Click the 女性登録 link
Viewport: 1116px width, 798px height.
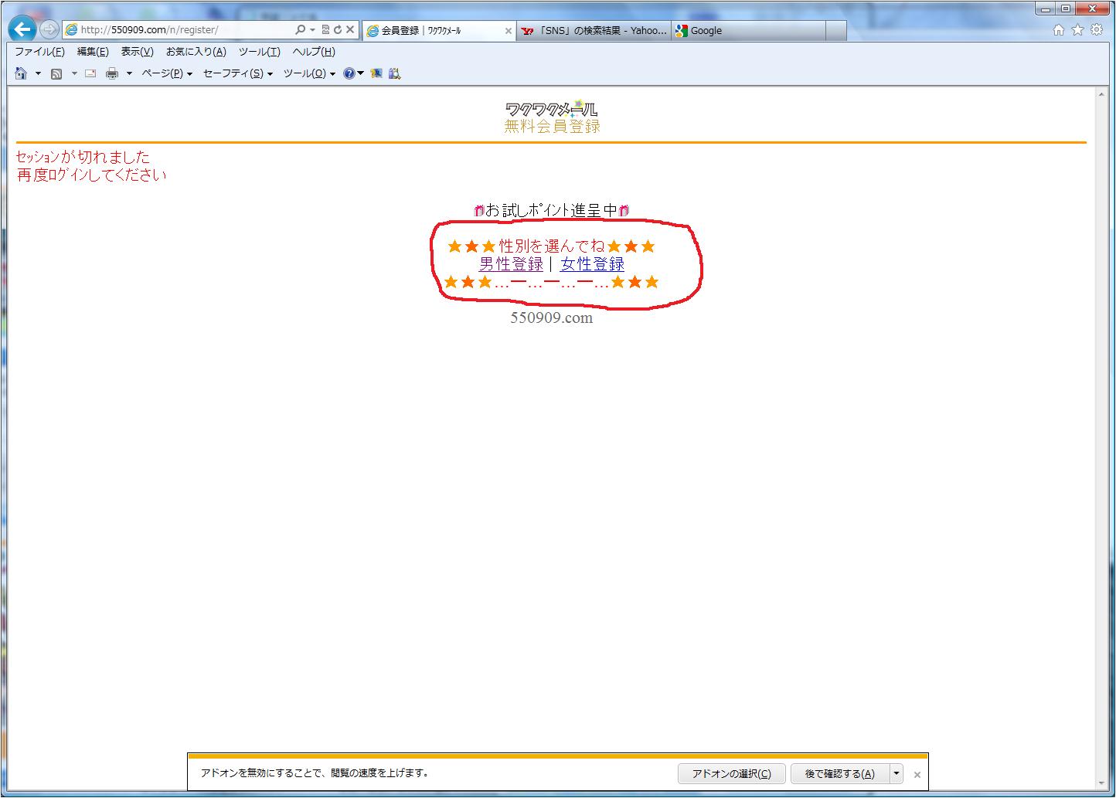(592, 264)
